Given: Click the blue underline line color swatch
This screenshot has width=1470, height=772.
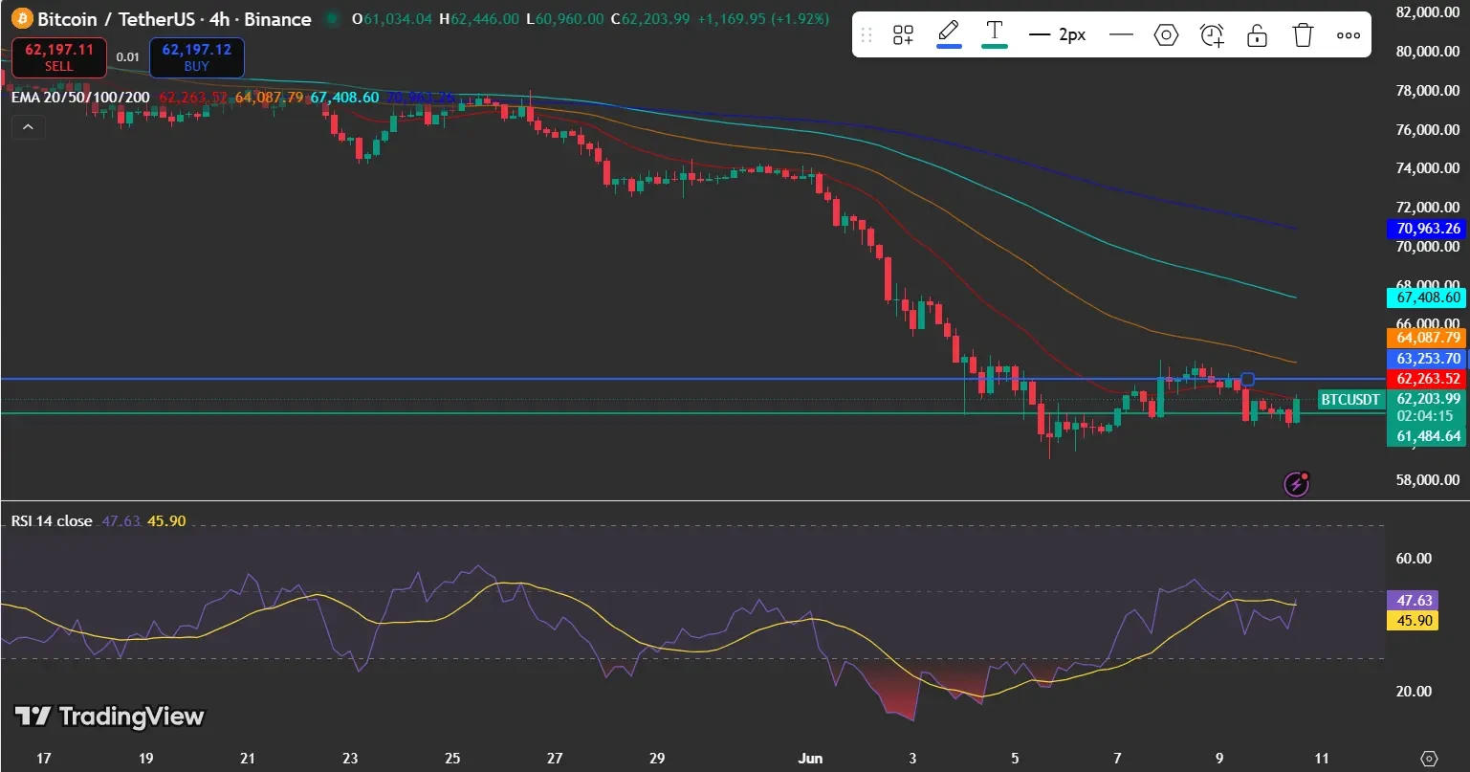Looking at the screenshot, I should tap(948, 46).
